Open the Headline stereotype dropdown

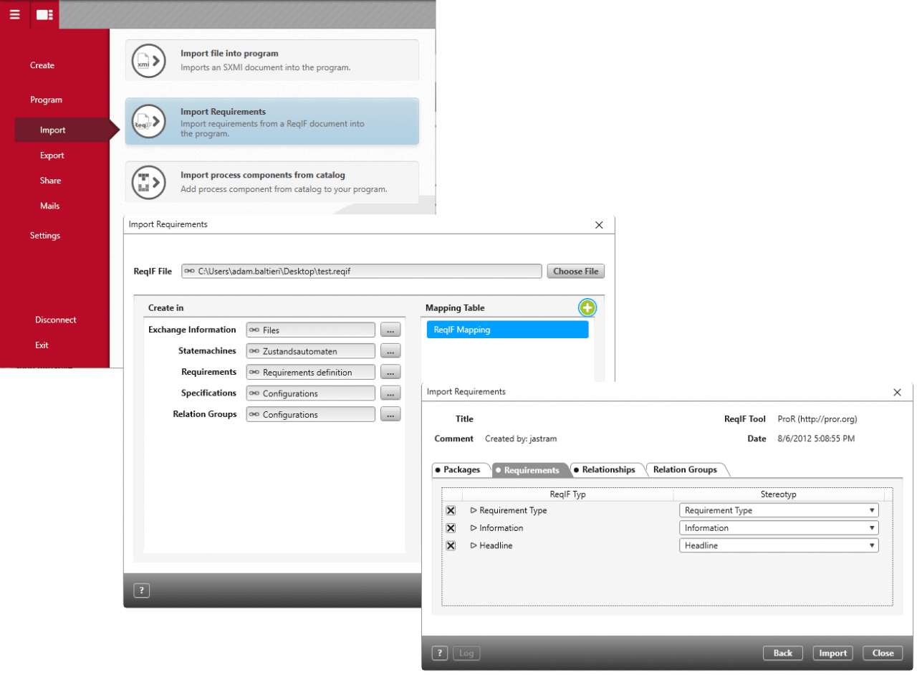[778, 545]
